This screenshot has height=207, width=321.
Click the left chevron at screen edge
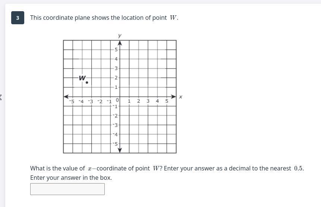1,97
